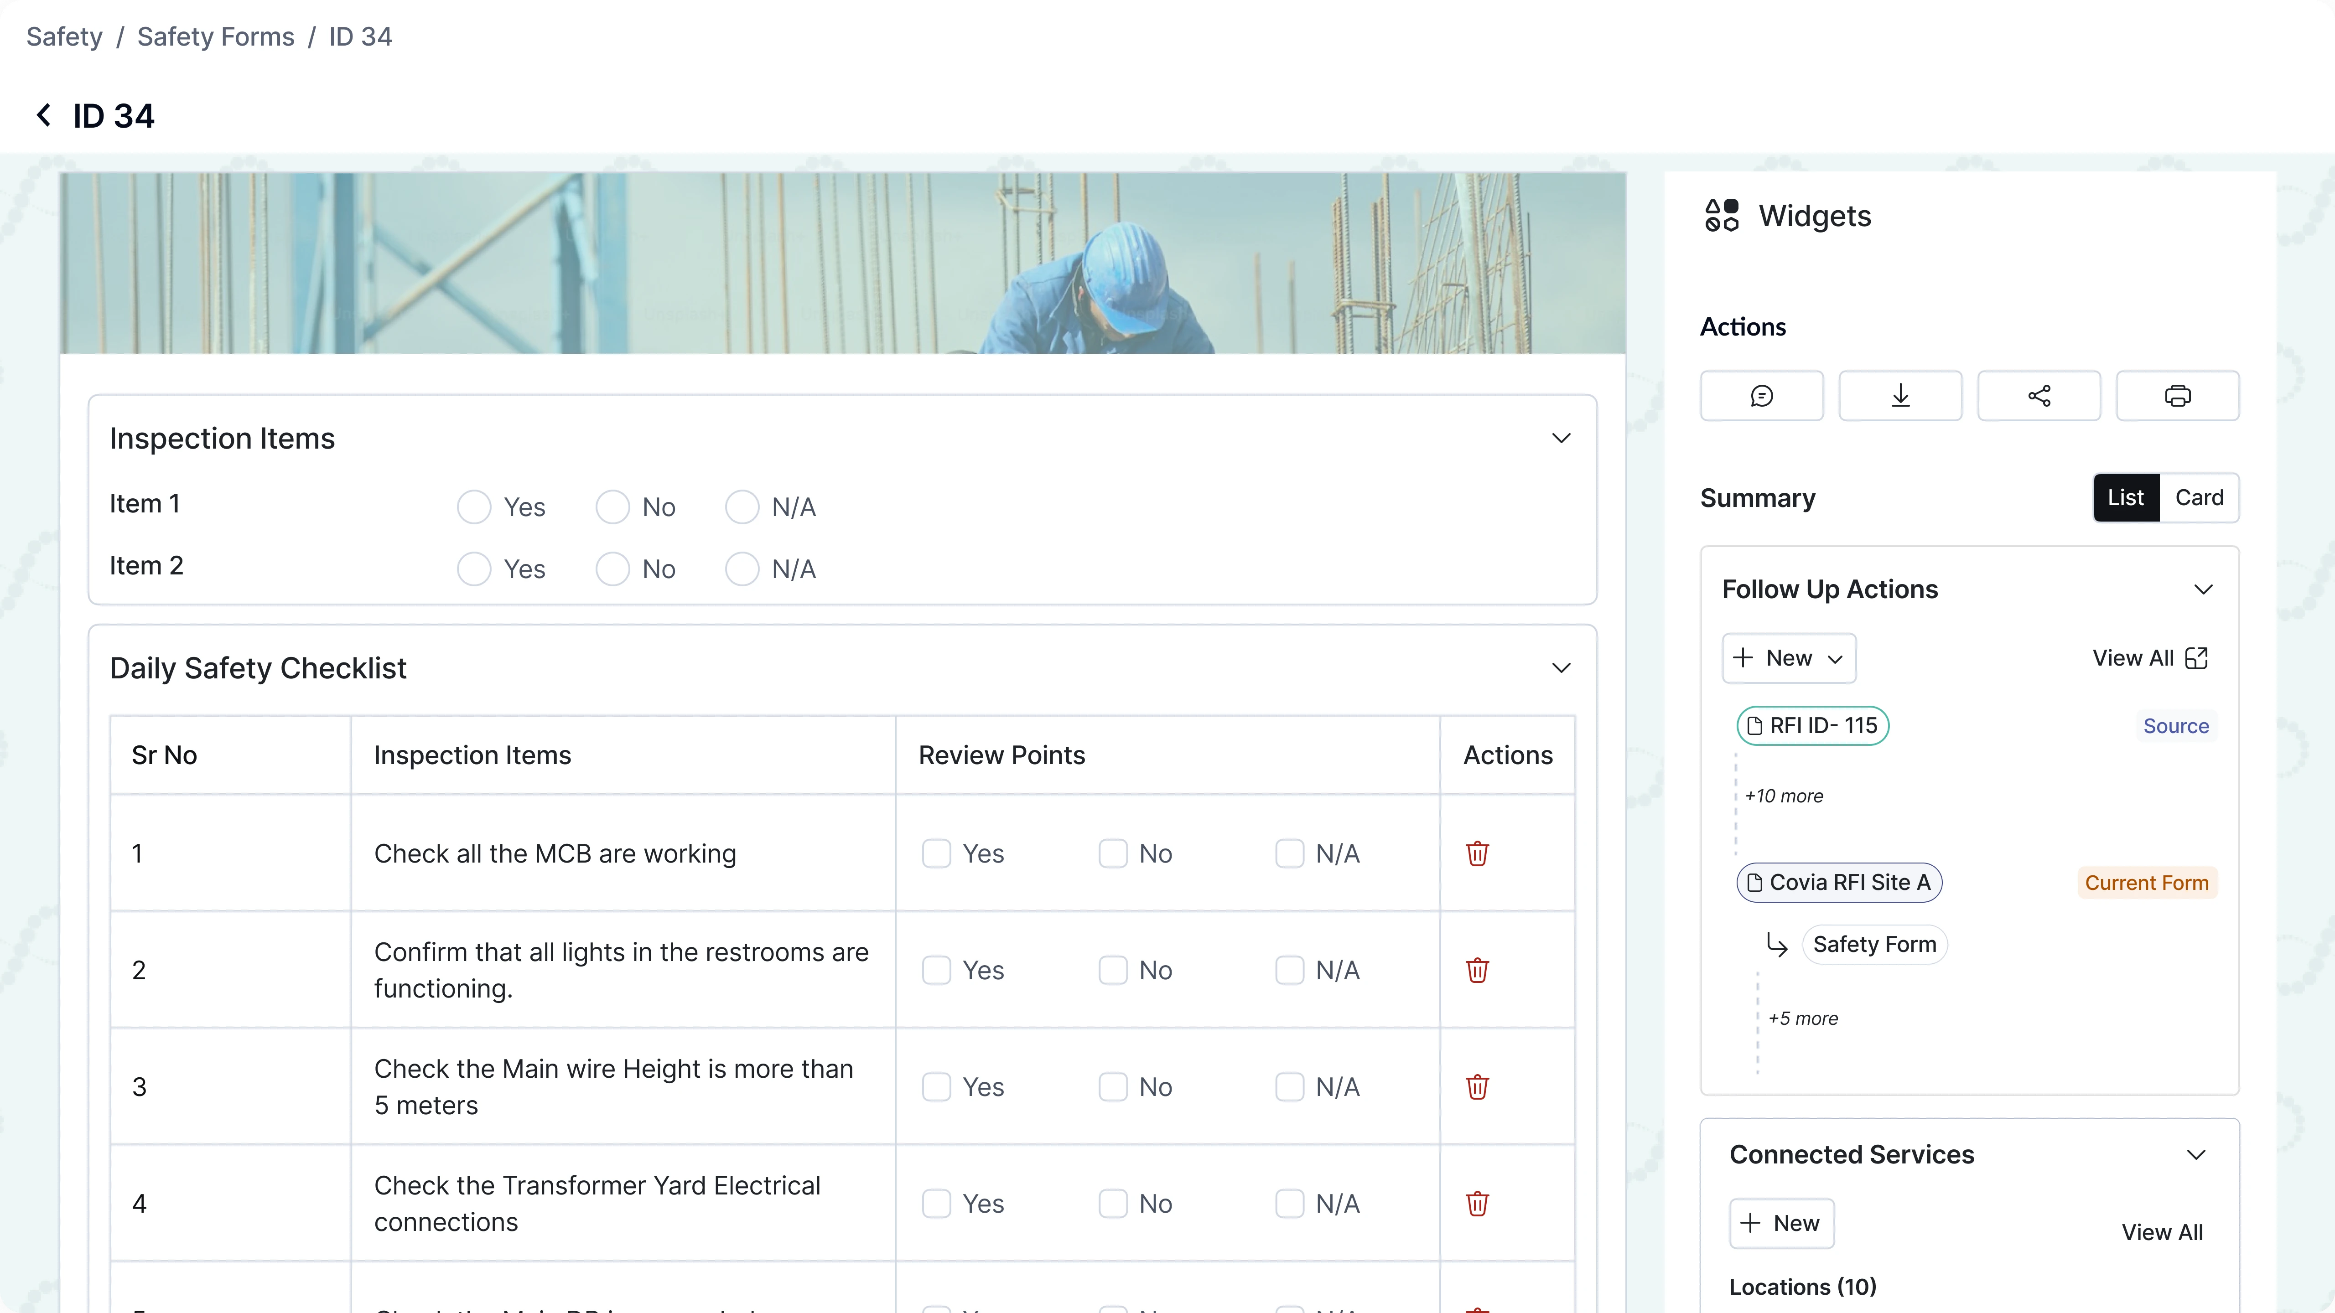Delete checklist row 1 with trash icon
The image size is (2335, 1313).
1477,853
